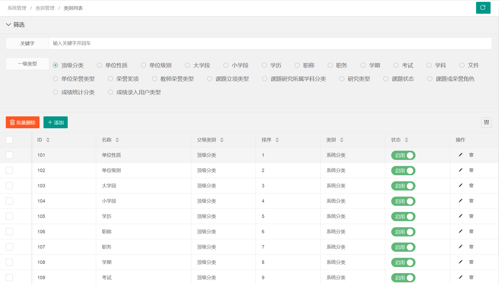The height and width of the screenshot is (285, 499).
Task: Click trash icon for row 104 小学段
Action: pos(471,201)
